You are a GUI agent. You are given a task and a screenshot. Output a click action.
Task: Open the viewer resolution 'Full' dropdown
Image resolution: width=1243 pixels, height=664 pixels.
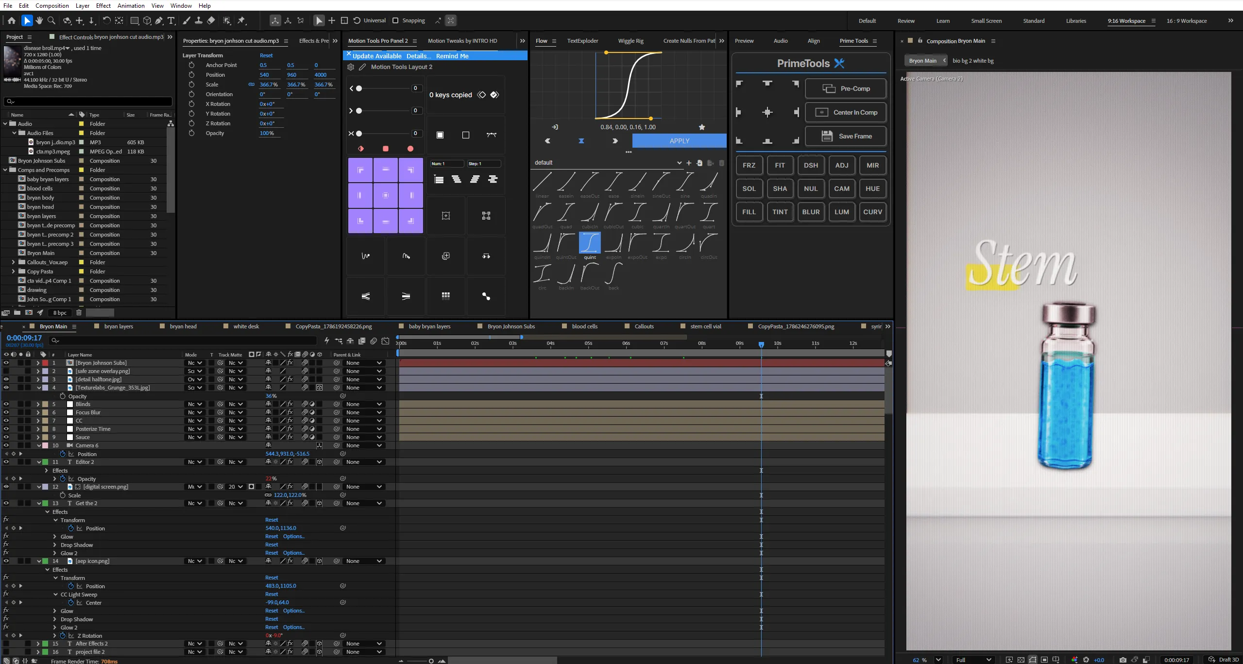[x=973, y=660]
